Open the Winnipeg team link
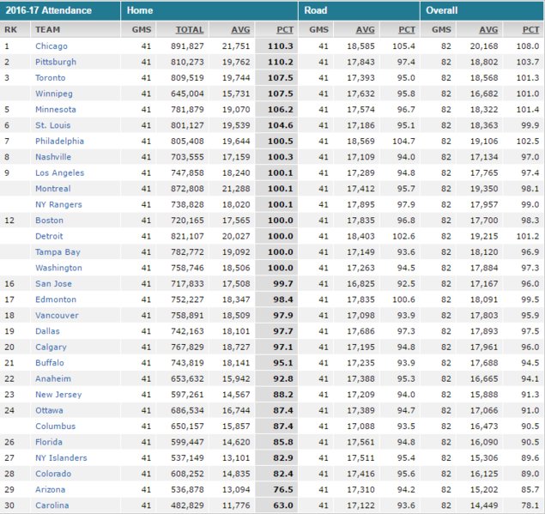 coord(54,94)
